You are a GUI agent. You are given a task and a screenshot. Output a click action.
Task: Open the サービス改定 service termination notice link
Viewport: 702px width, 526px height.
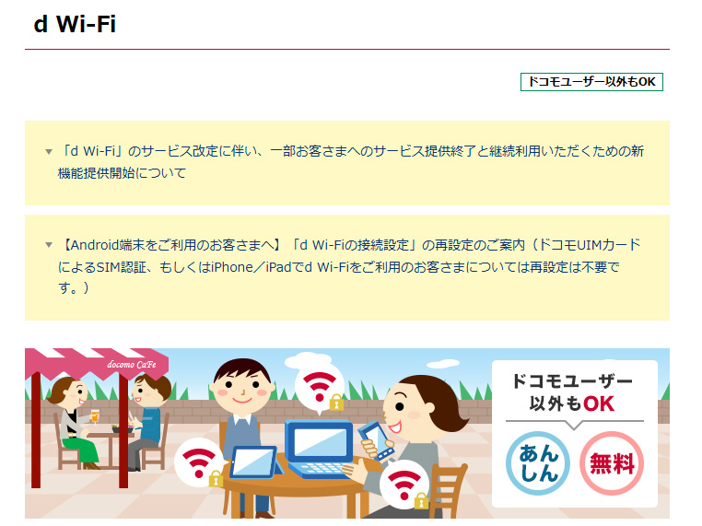point(351,162)
